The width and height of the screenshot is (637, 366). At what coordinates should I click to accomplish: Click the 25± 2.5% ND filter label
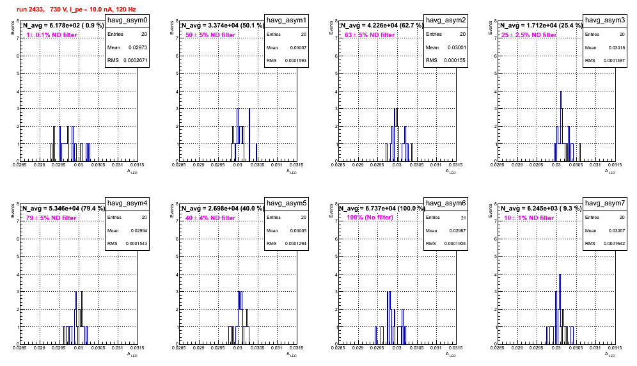click(529, 35)
